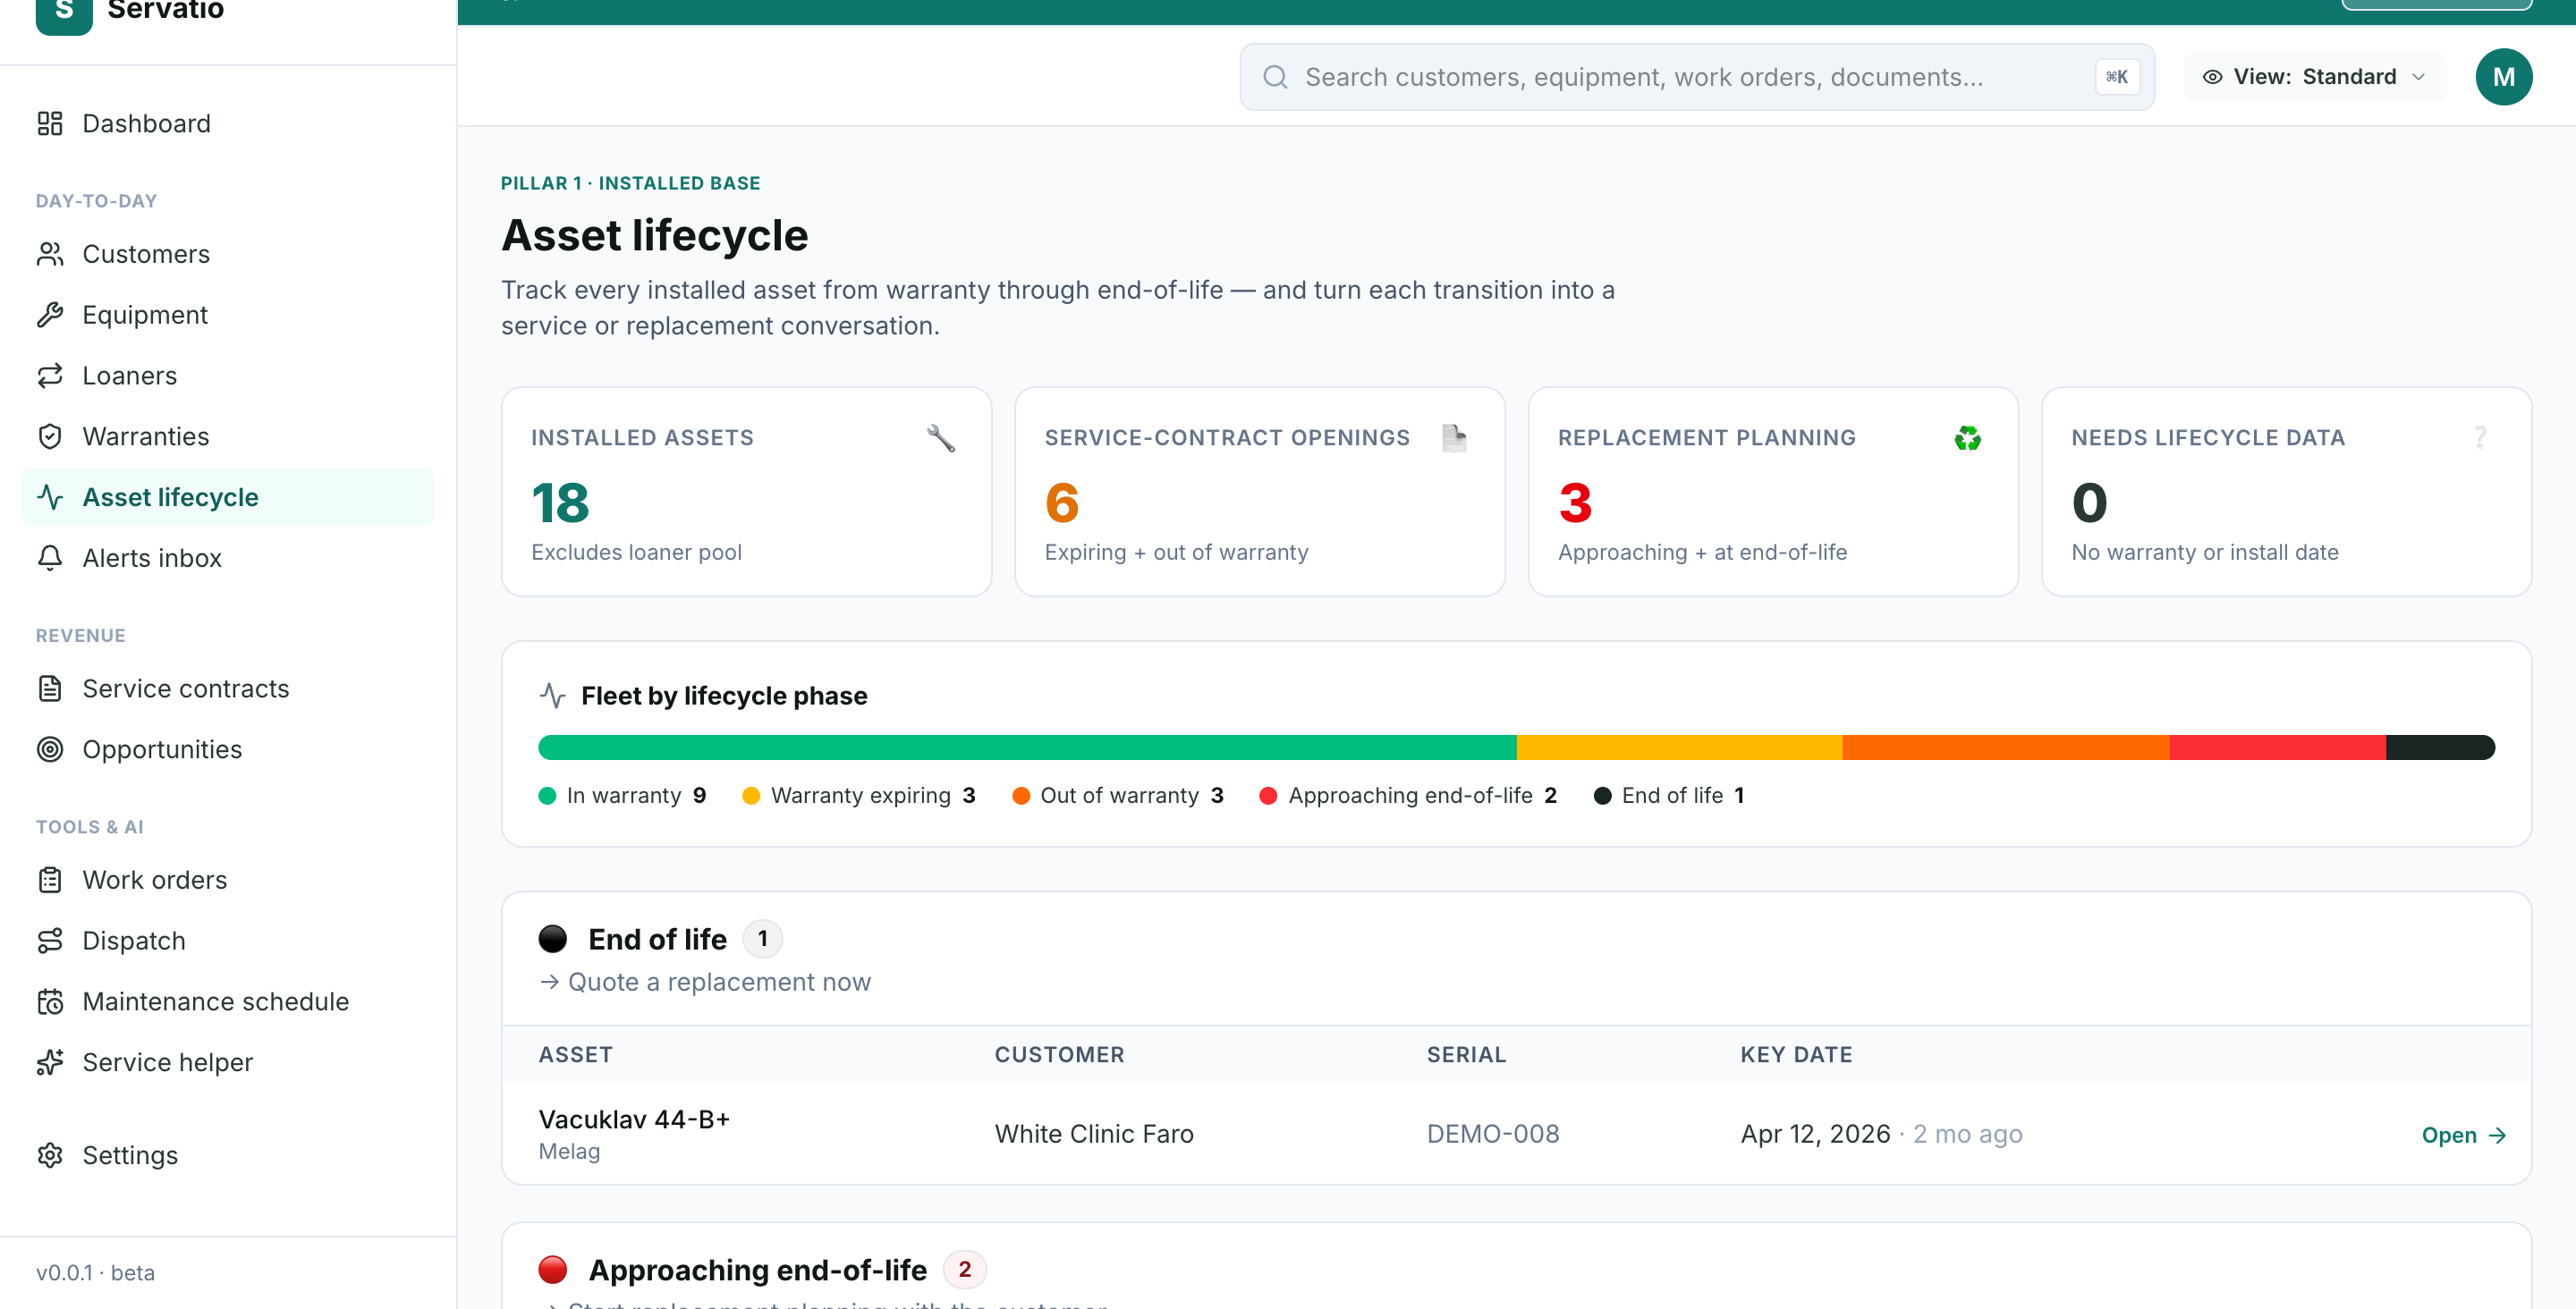The width and height of the screenshot is (2576, 1309).
Task: Click the page icon on Service-Contract Openings card
Action: click(1455, 438)
